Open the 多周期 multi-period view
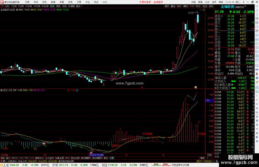 coord(71,6)
